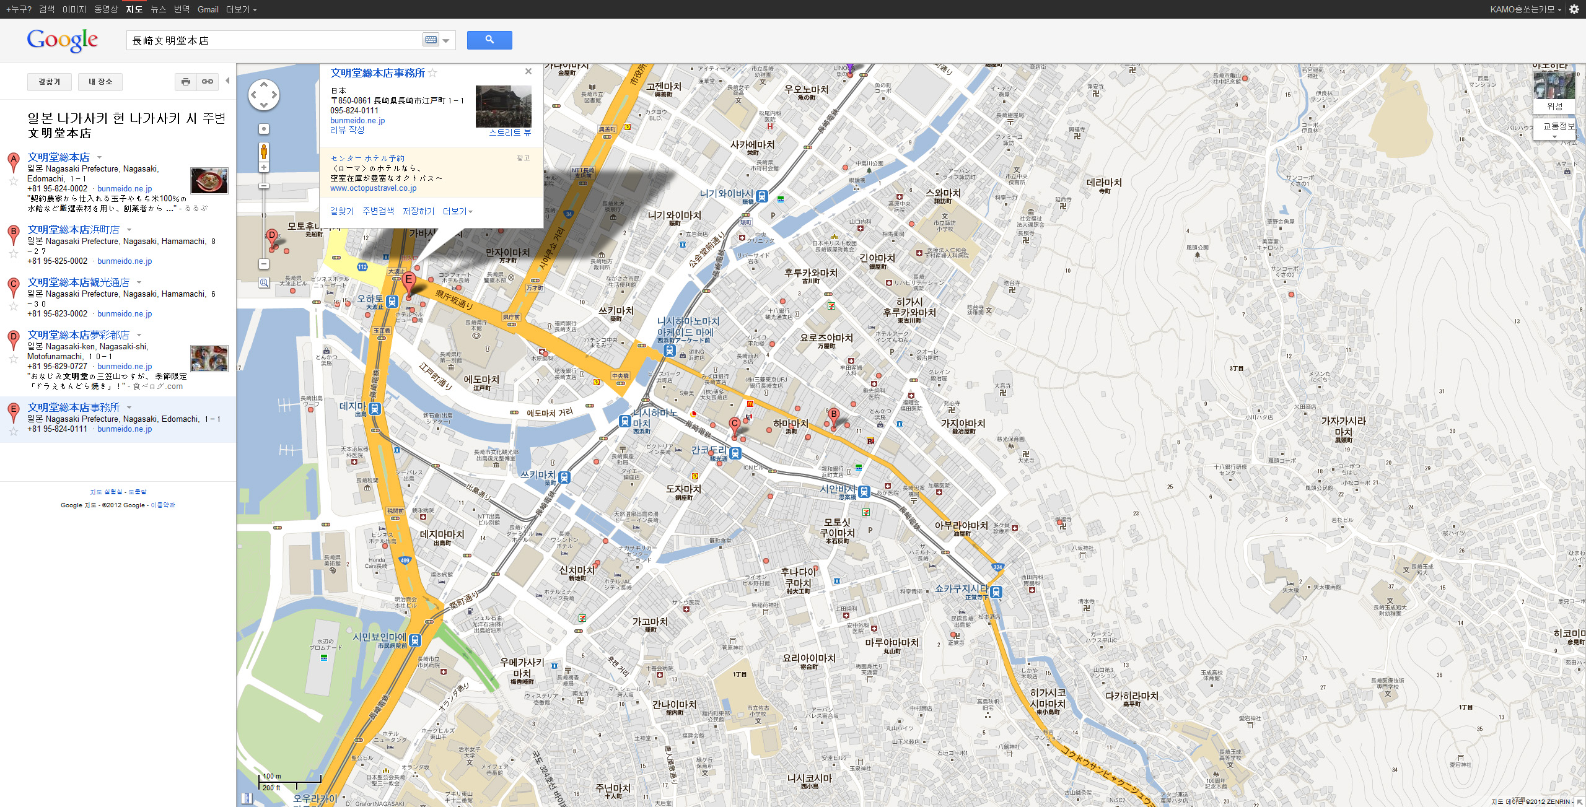Expand options arrow beside 文明堂總本店夢彩都店
Image resolution: width=1586 pixels, height=807 pixels.
pyautogui.click(x=139, y=335)
